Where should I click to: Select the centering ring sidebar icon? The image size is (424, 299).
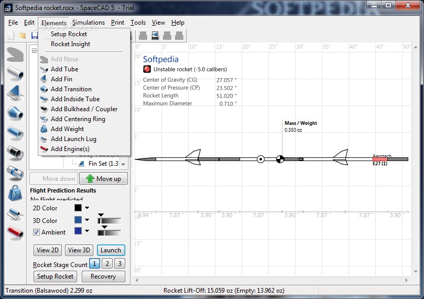tap(15, 173)
